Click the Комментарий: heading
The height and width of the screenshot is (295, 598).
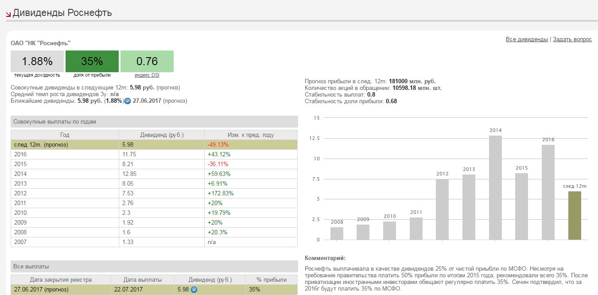(325, 258)
